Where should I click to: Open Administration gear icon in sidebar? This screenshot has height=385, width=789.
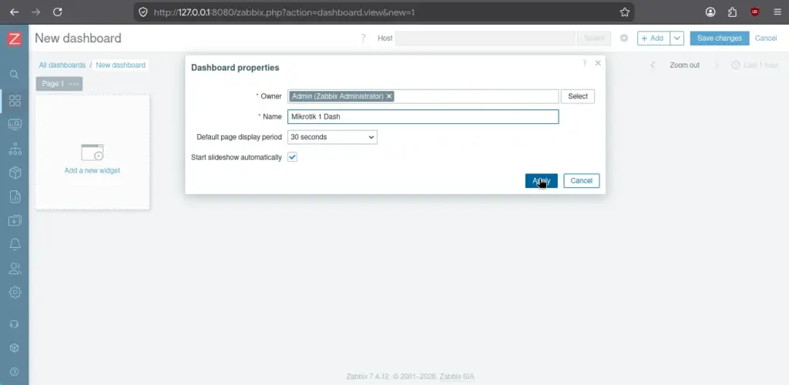[15, 292]
